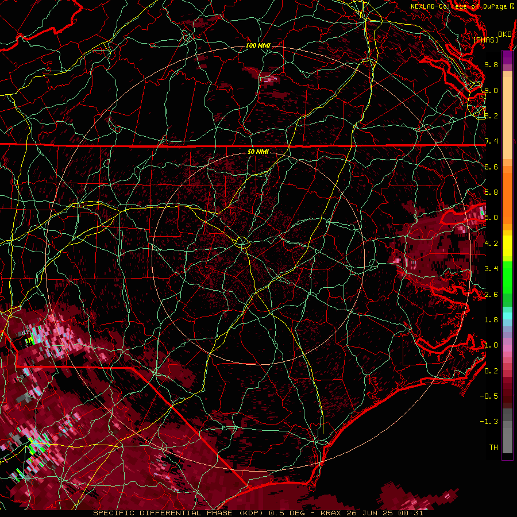The width and height of the screenshot is (517, 517).
Task: Select the 2.6 value on color scale
Action: point(491,295)
